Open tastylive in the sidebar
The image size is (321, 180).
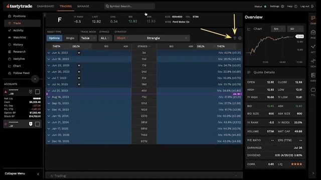tap(22, 59)
